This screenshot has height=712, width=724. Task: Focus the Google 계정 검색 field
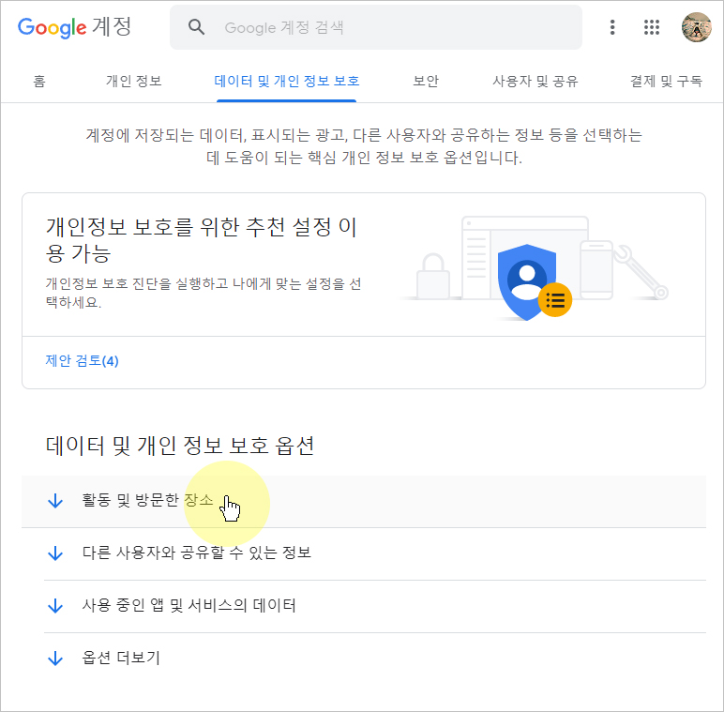click(376, 27)
